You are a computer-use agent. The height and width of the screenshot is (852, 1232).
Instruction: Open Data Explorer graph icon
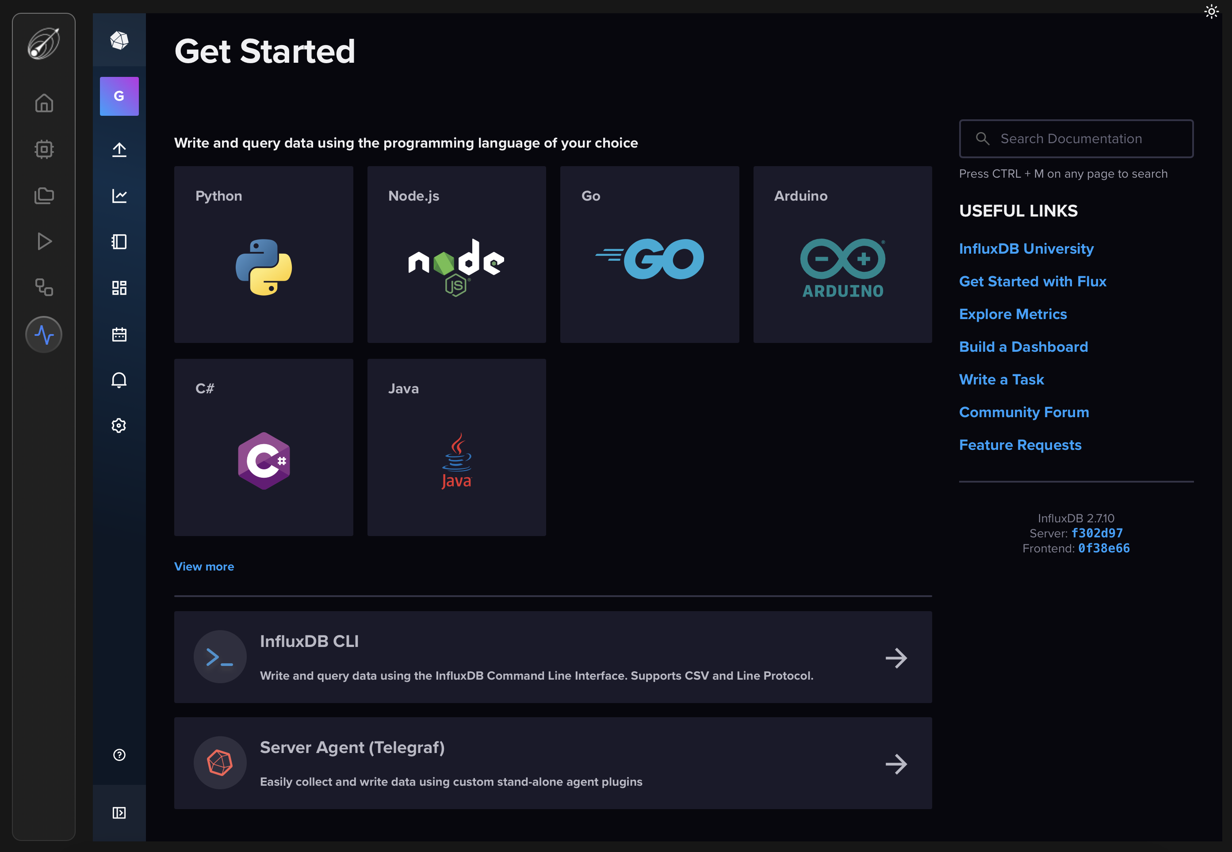point(119,196)
